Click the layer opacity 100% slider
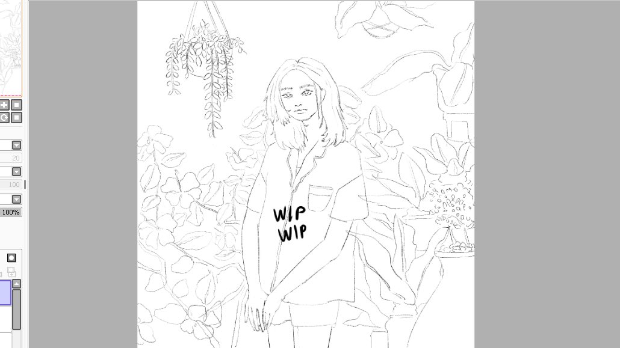The height and width of the screenshot is (348, 620). tap(11, 212)
